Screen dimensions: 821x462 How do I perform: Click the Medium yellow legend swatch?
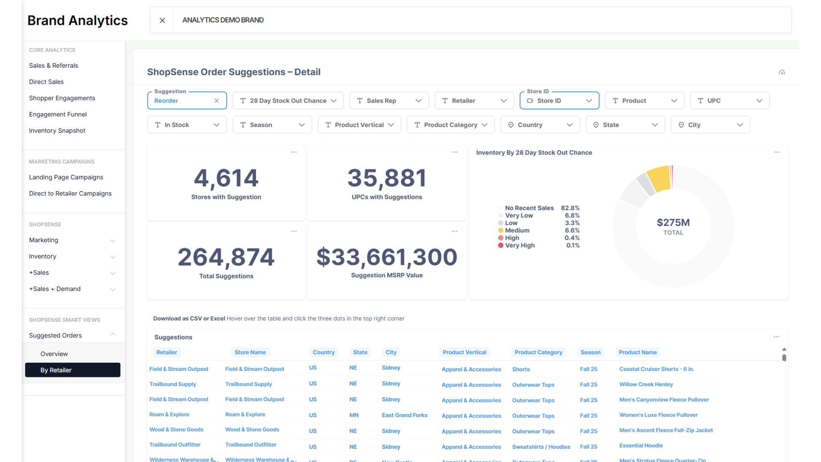click(500, 231)
